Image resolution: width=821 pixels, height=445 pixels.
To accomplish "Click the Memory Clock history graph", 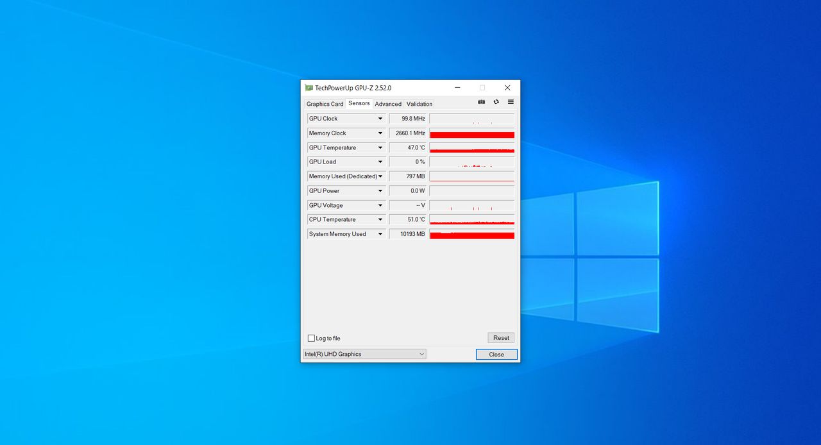I will (x=472, y=133).
